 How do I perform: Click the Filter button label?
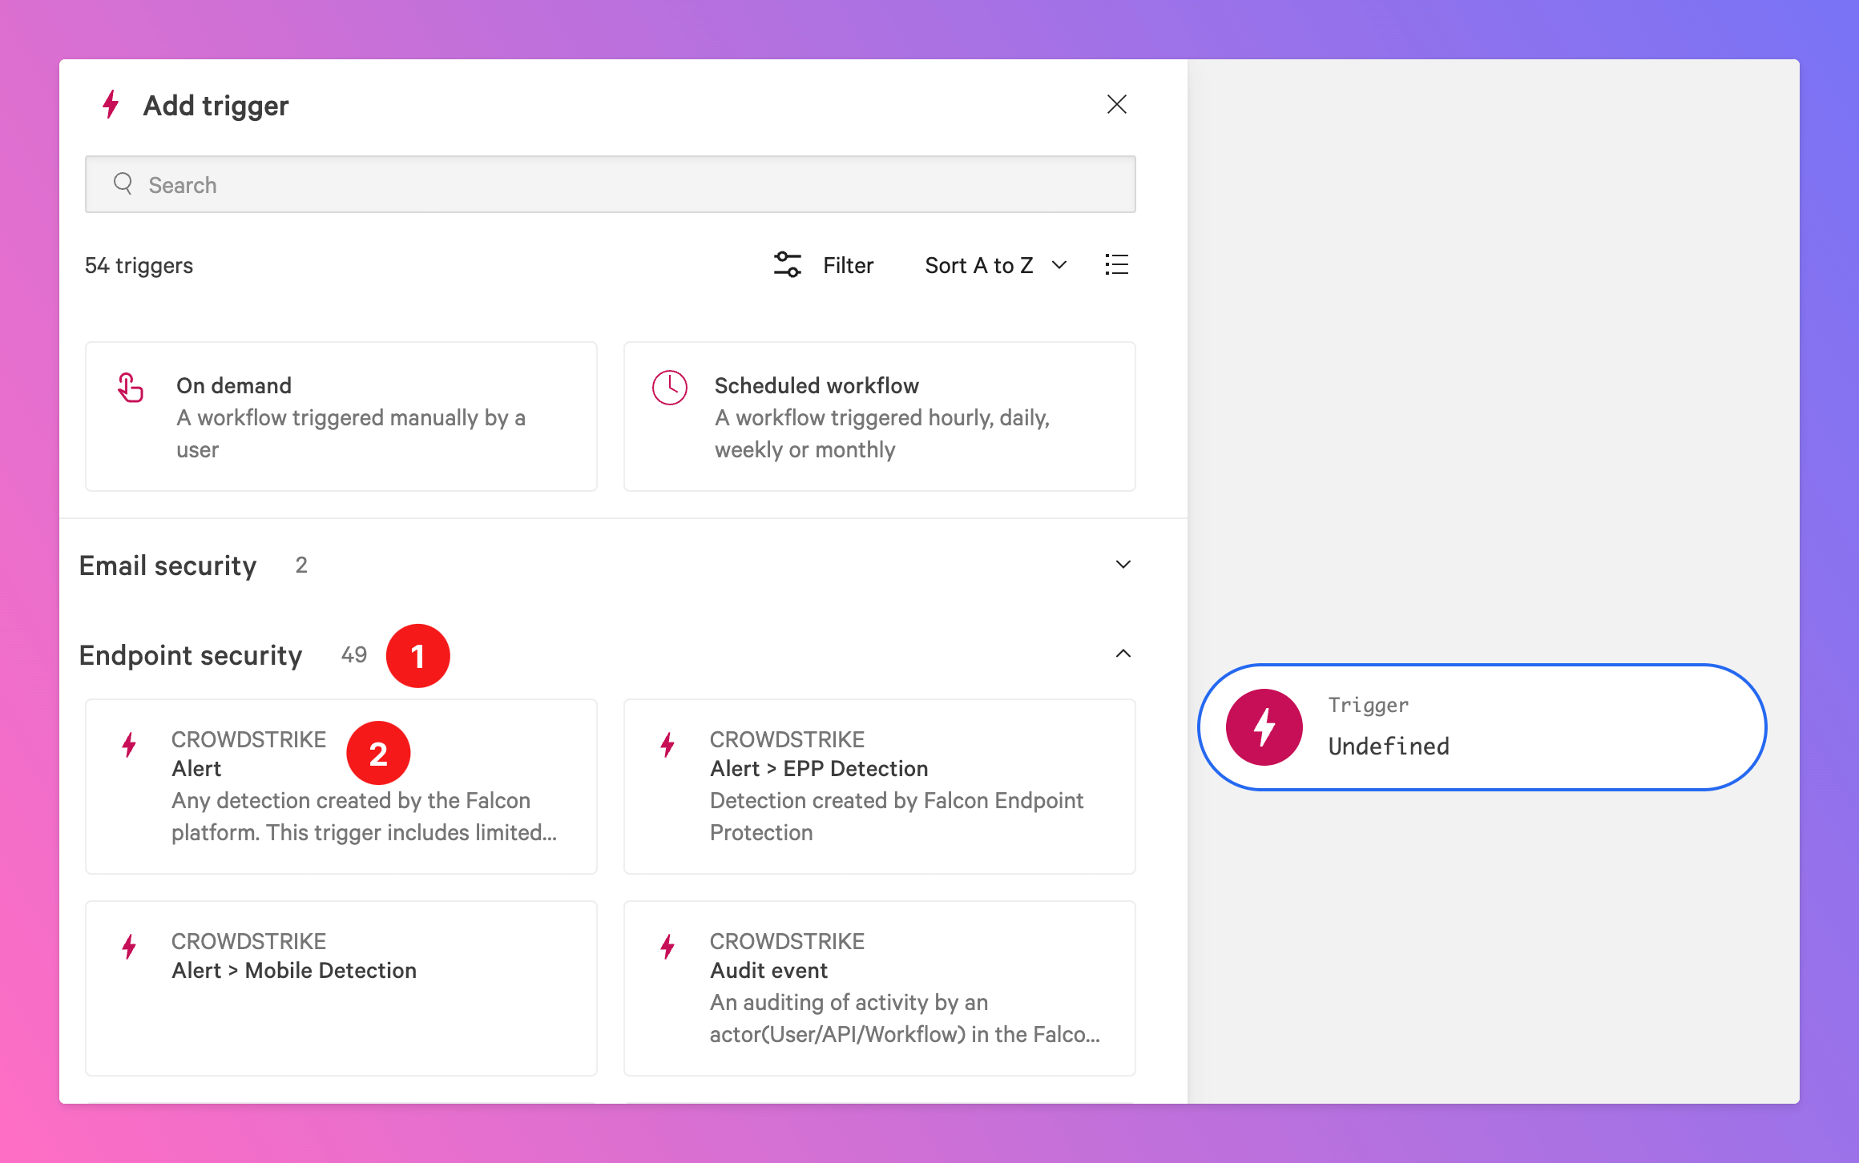point(848,265)
